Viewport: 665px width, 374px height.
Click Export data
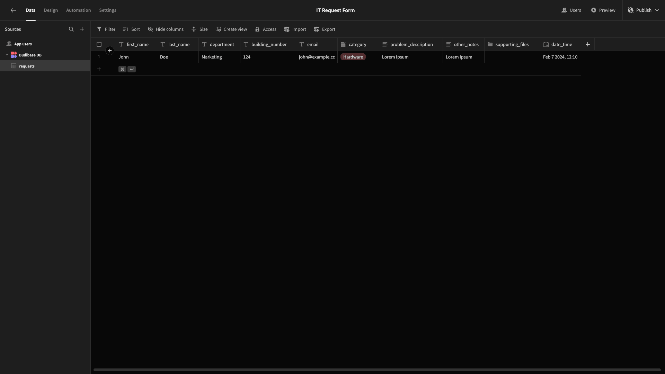(325, 29)
